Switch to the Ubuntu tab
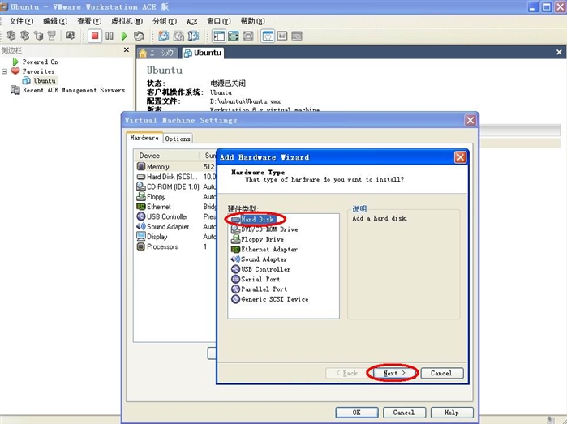The image size is (567, 424). click(203, 53)
